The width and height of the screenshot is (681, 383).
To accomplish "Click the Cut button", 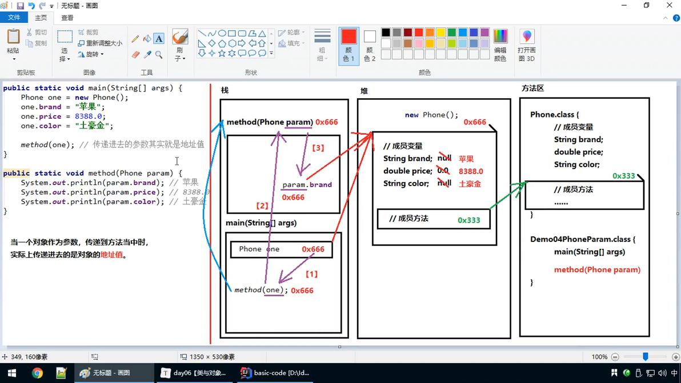I will (37, 32).
